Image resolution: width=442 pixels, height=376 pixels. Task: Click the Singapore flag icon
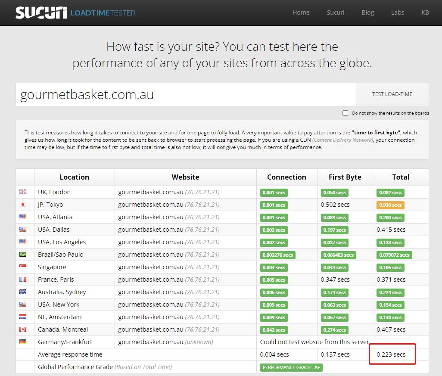pos(23,267)
